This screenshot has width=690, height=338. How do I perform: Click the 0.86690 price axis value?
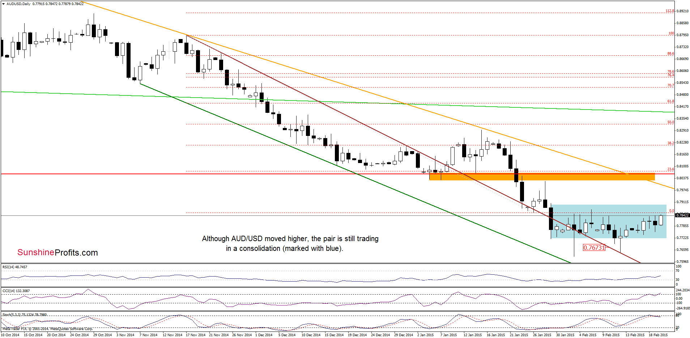click(x=683, y=59)
